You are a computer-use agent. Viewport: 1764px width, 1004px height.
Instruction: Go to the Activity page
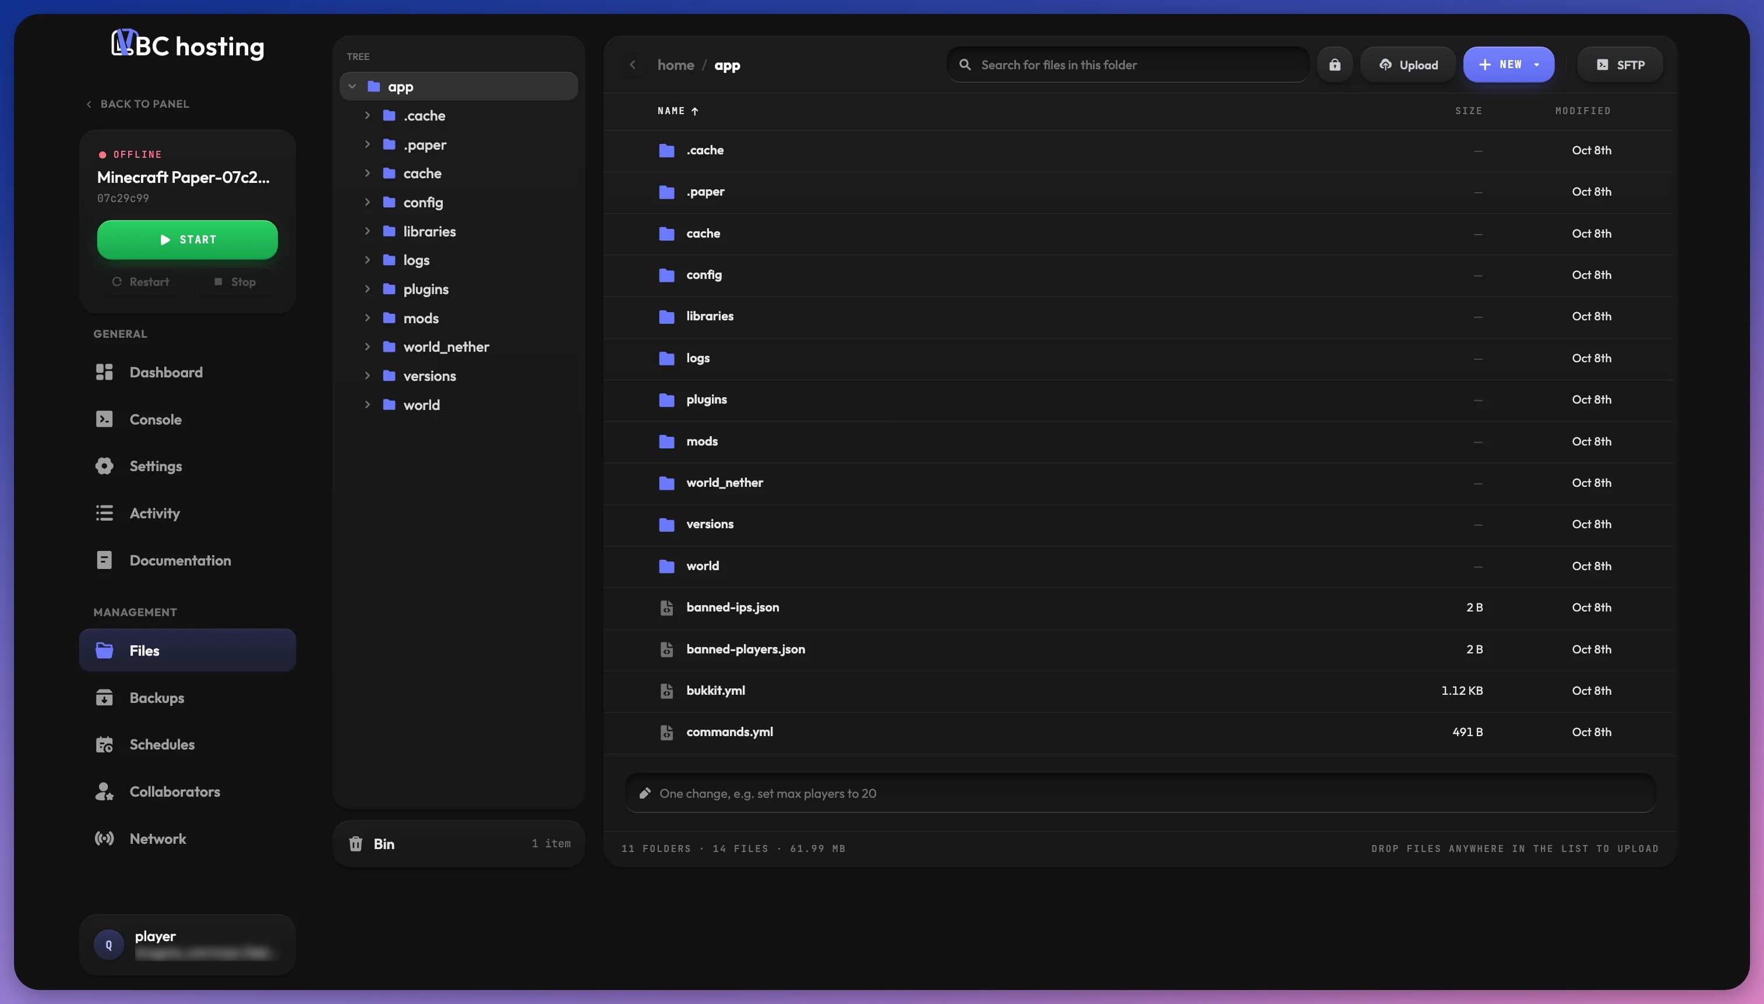click(x=187, y=513)
